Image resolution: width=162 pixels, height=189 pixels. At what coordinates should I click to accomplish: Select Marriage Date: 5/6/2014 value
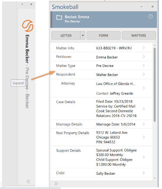[x=116, y=124]
